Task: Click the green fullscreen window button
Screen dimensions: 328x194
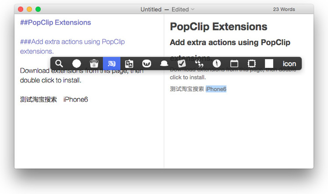Action: click(x=38, y=9)
